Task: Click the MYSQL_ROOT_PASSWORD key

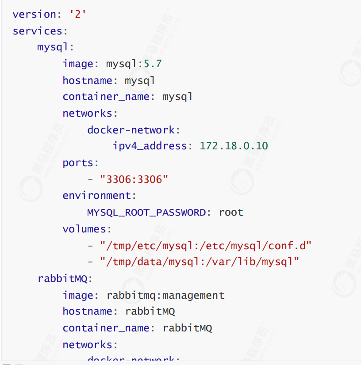Action: 146,213
